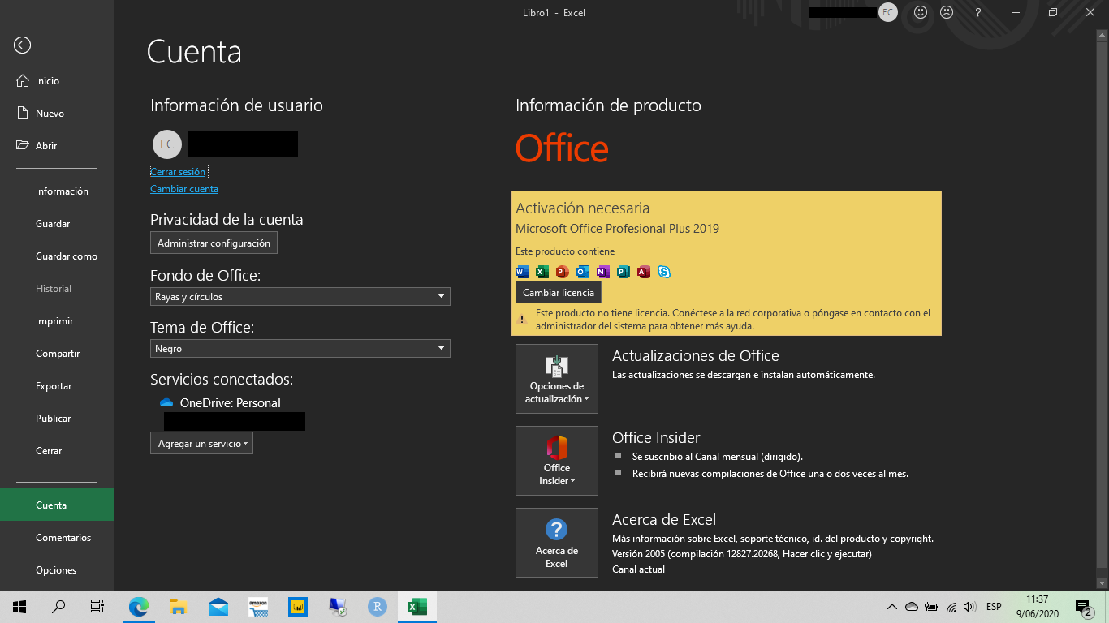1109x623 pixels.
Task: Click Administrar configuración button
Action: tap(214, 243)
